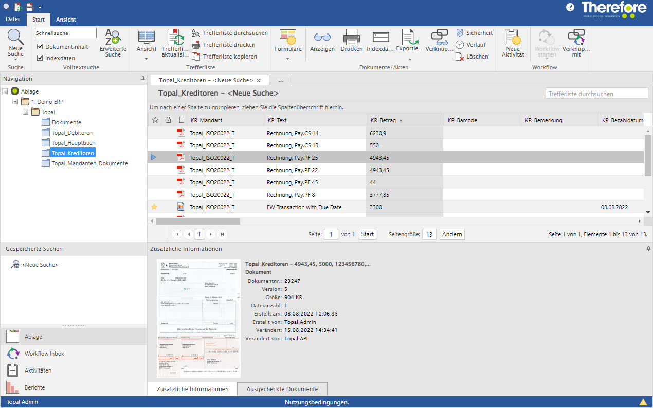Collapse the Topal folder tree node

click(26, 112)
